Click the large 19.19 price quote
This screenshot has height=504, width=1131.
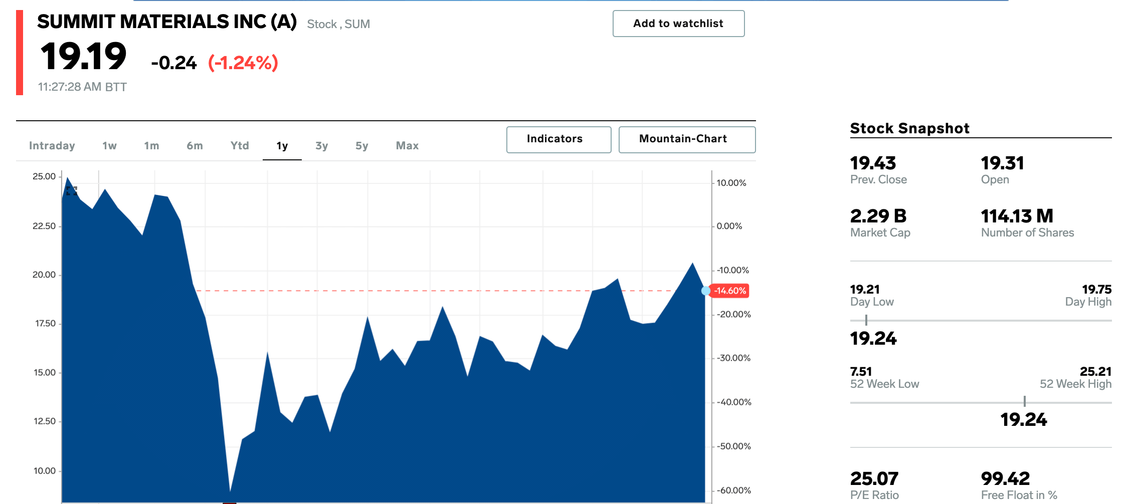[x=83, y=56]
